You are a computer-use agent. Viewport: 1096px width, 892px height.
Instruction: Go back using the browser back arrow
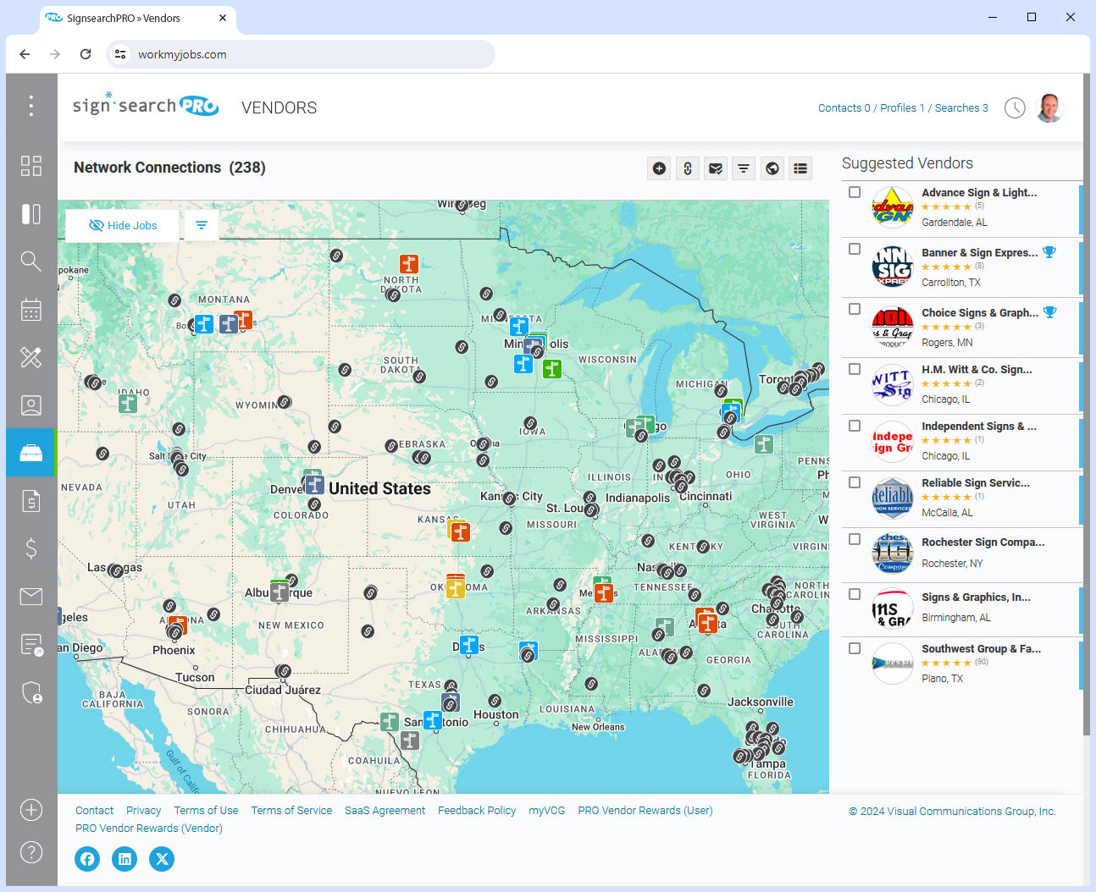pyautogui.click(x=25, y=54)
